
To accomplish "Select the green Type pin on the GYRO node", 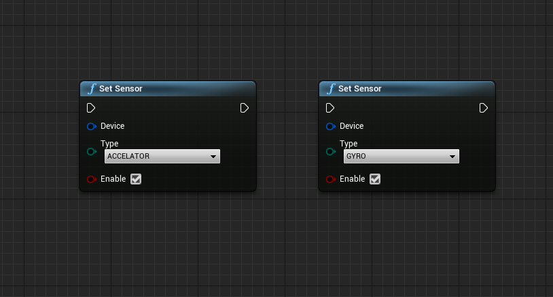I will click(x=330, y=151).
